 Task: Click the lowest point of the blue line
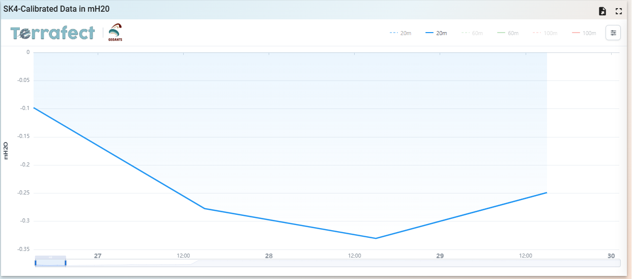[376, 238]
